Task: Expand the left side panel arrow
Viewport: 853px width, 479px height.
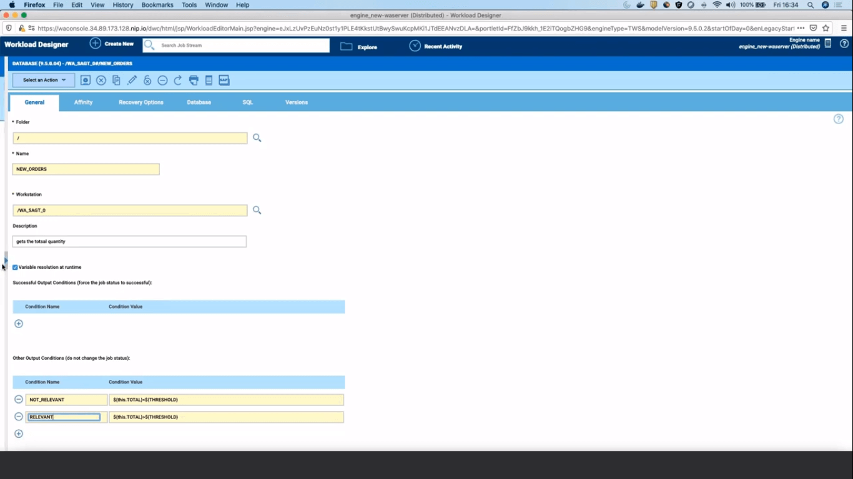Action: click(x=6, y=260)
